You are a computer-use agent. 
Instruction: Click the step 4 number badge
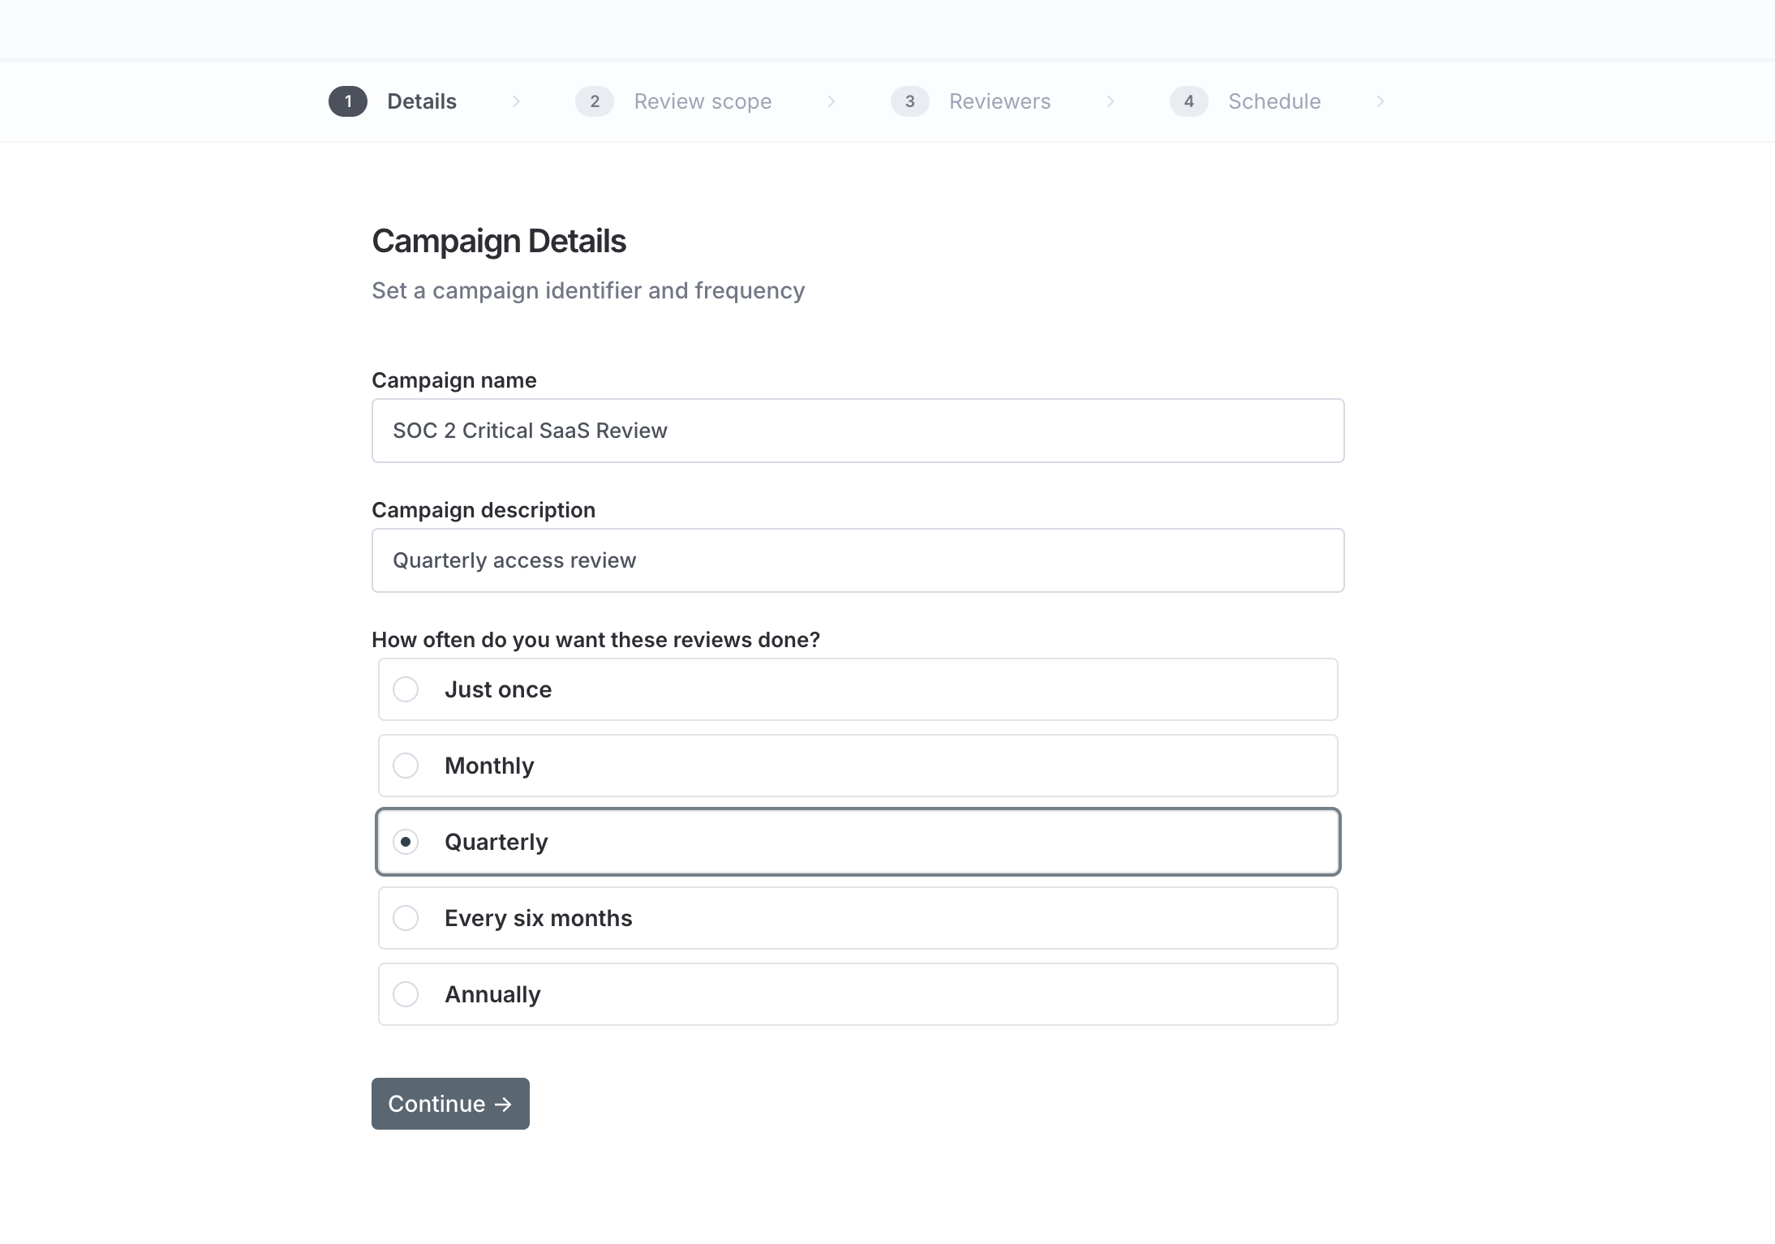(1189, 101)
